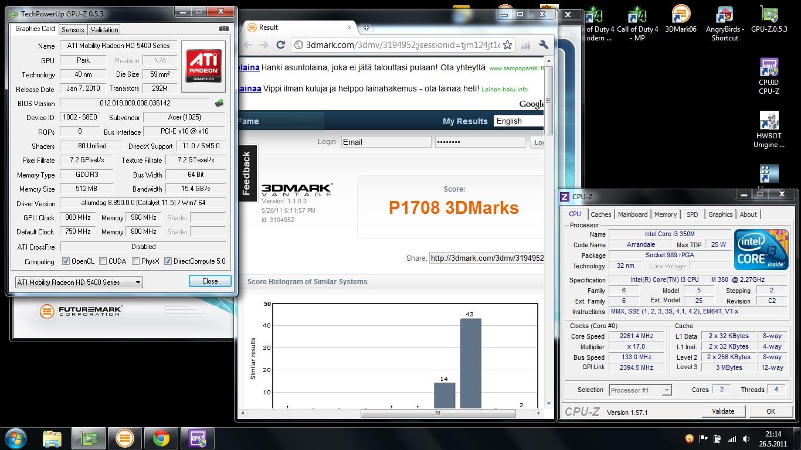Open a new Chrome tab
The width and height of the screenshot is (801, 450).
pos(366,28)
